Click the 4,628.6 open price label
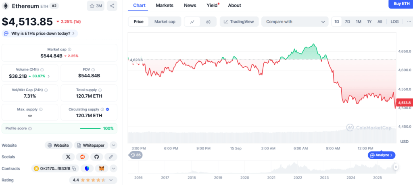This screenshot has width=413, height=185. pos(136,60)
